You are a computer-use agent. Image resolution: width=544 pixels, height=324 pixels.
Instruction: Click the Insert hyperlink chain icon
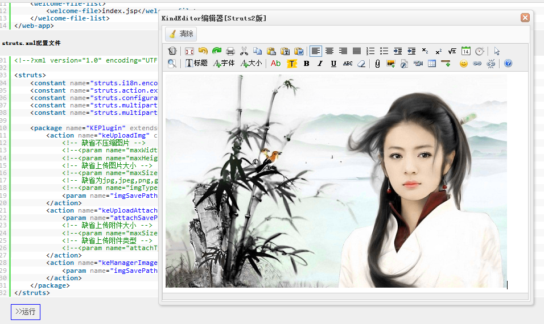pyautogui.click(x=477, y=64)
